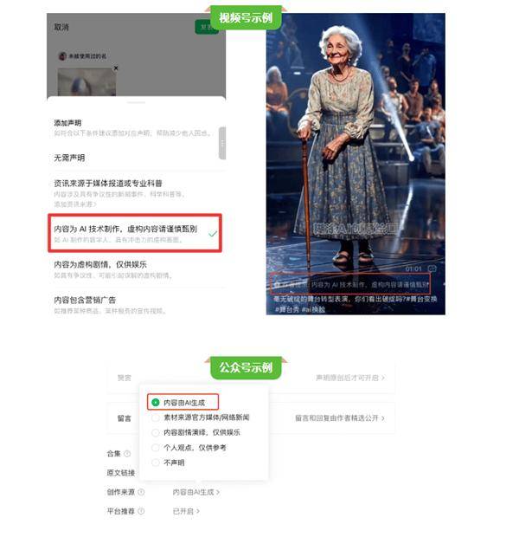Open the 添加资讯来源 link
The width and height of the screenshot is (519, 537).
coord(75,204)
